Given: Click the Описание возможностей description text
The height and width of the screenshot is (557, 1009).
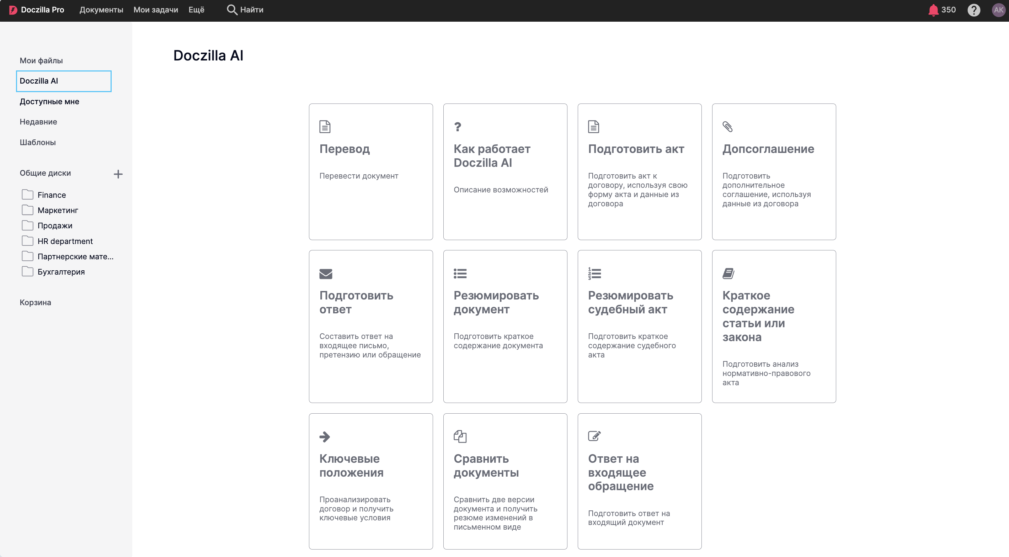Looking at the screenshot, I should point(501,190).
